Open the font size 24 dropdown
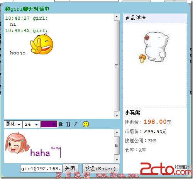Image resolution: width=193 pixels, height=179 pixels. (x=31, y=124)
